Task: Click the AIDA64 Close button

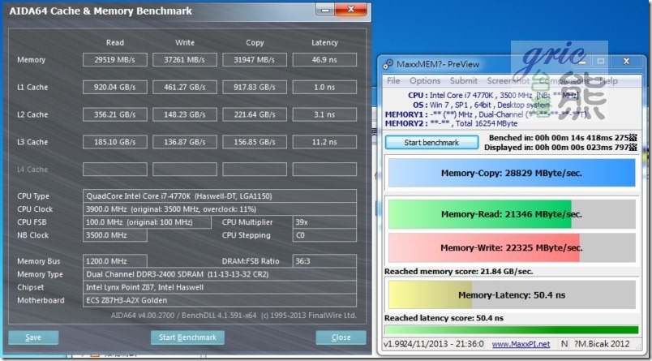Action: click(x=341, y=337)
